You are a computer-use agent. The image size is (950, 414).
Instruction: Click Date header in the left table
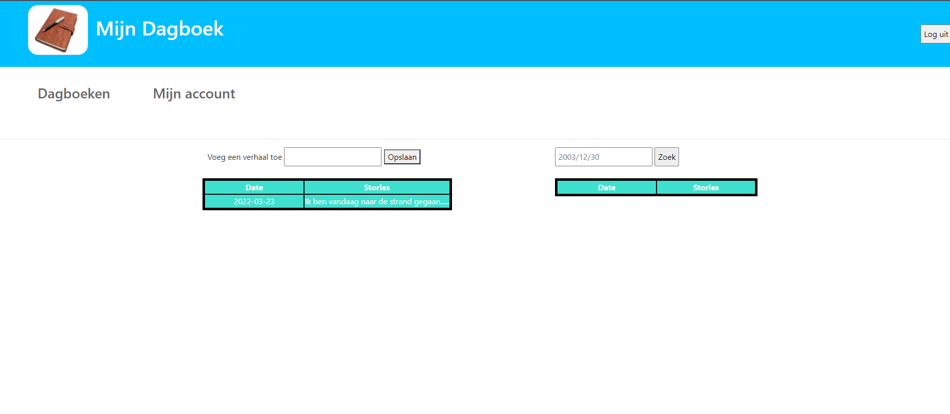click(254, 188)
